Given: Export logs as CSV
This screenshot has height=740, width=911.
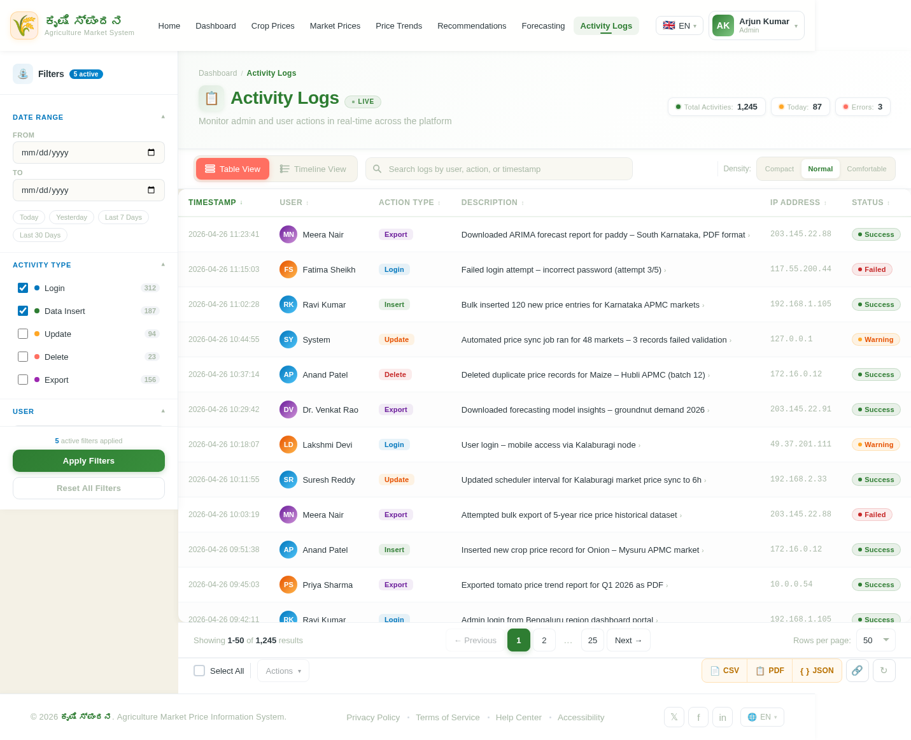Looking at the screenshot, I should [x=724, y=671].
